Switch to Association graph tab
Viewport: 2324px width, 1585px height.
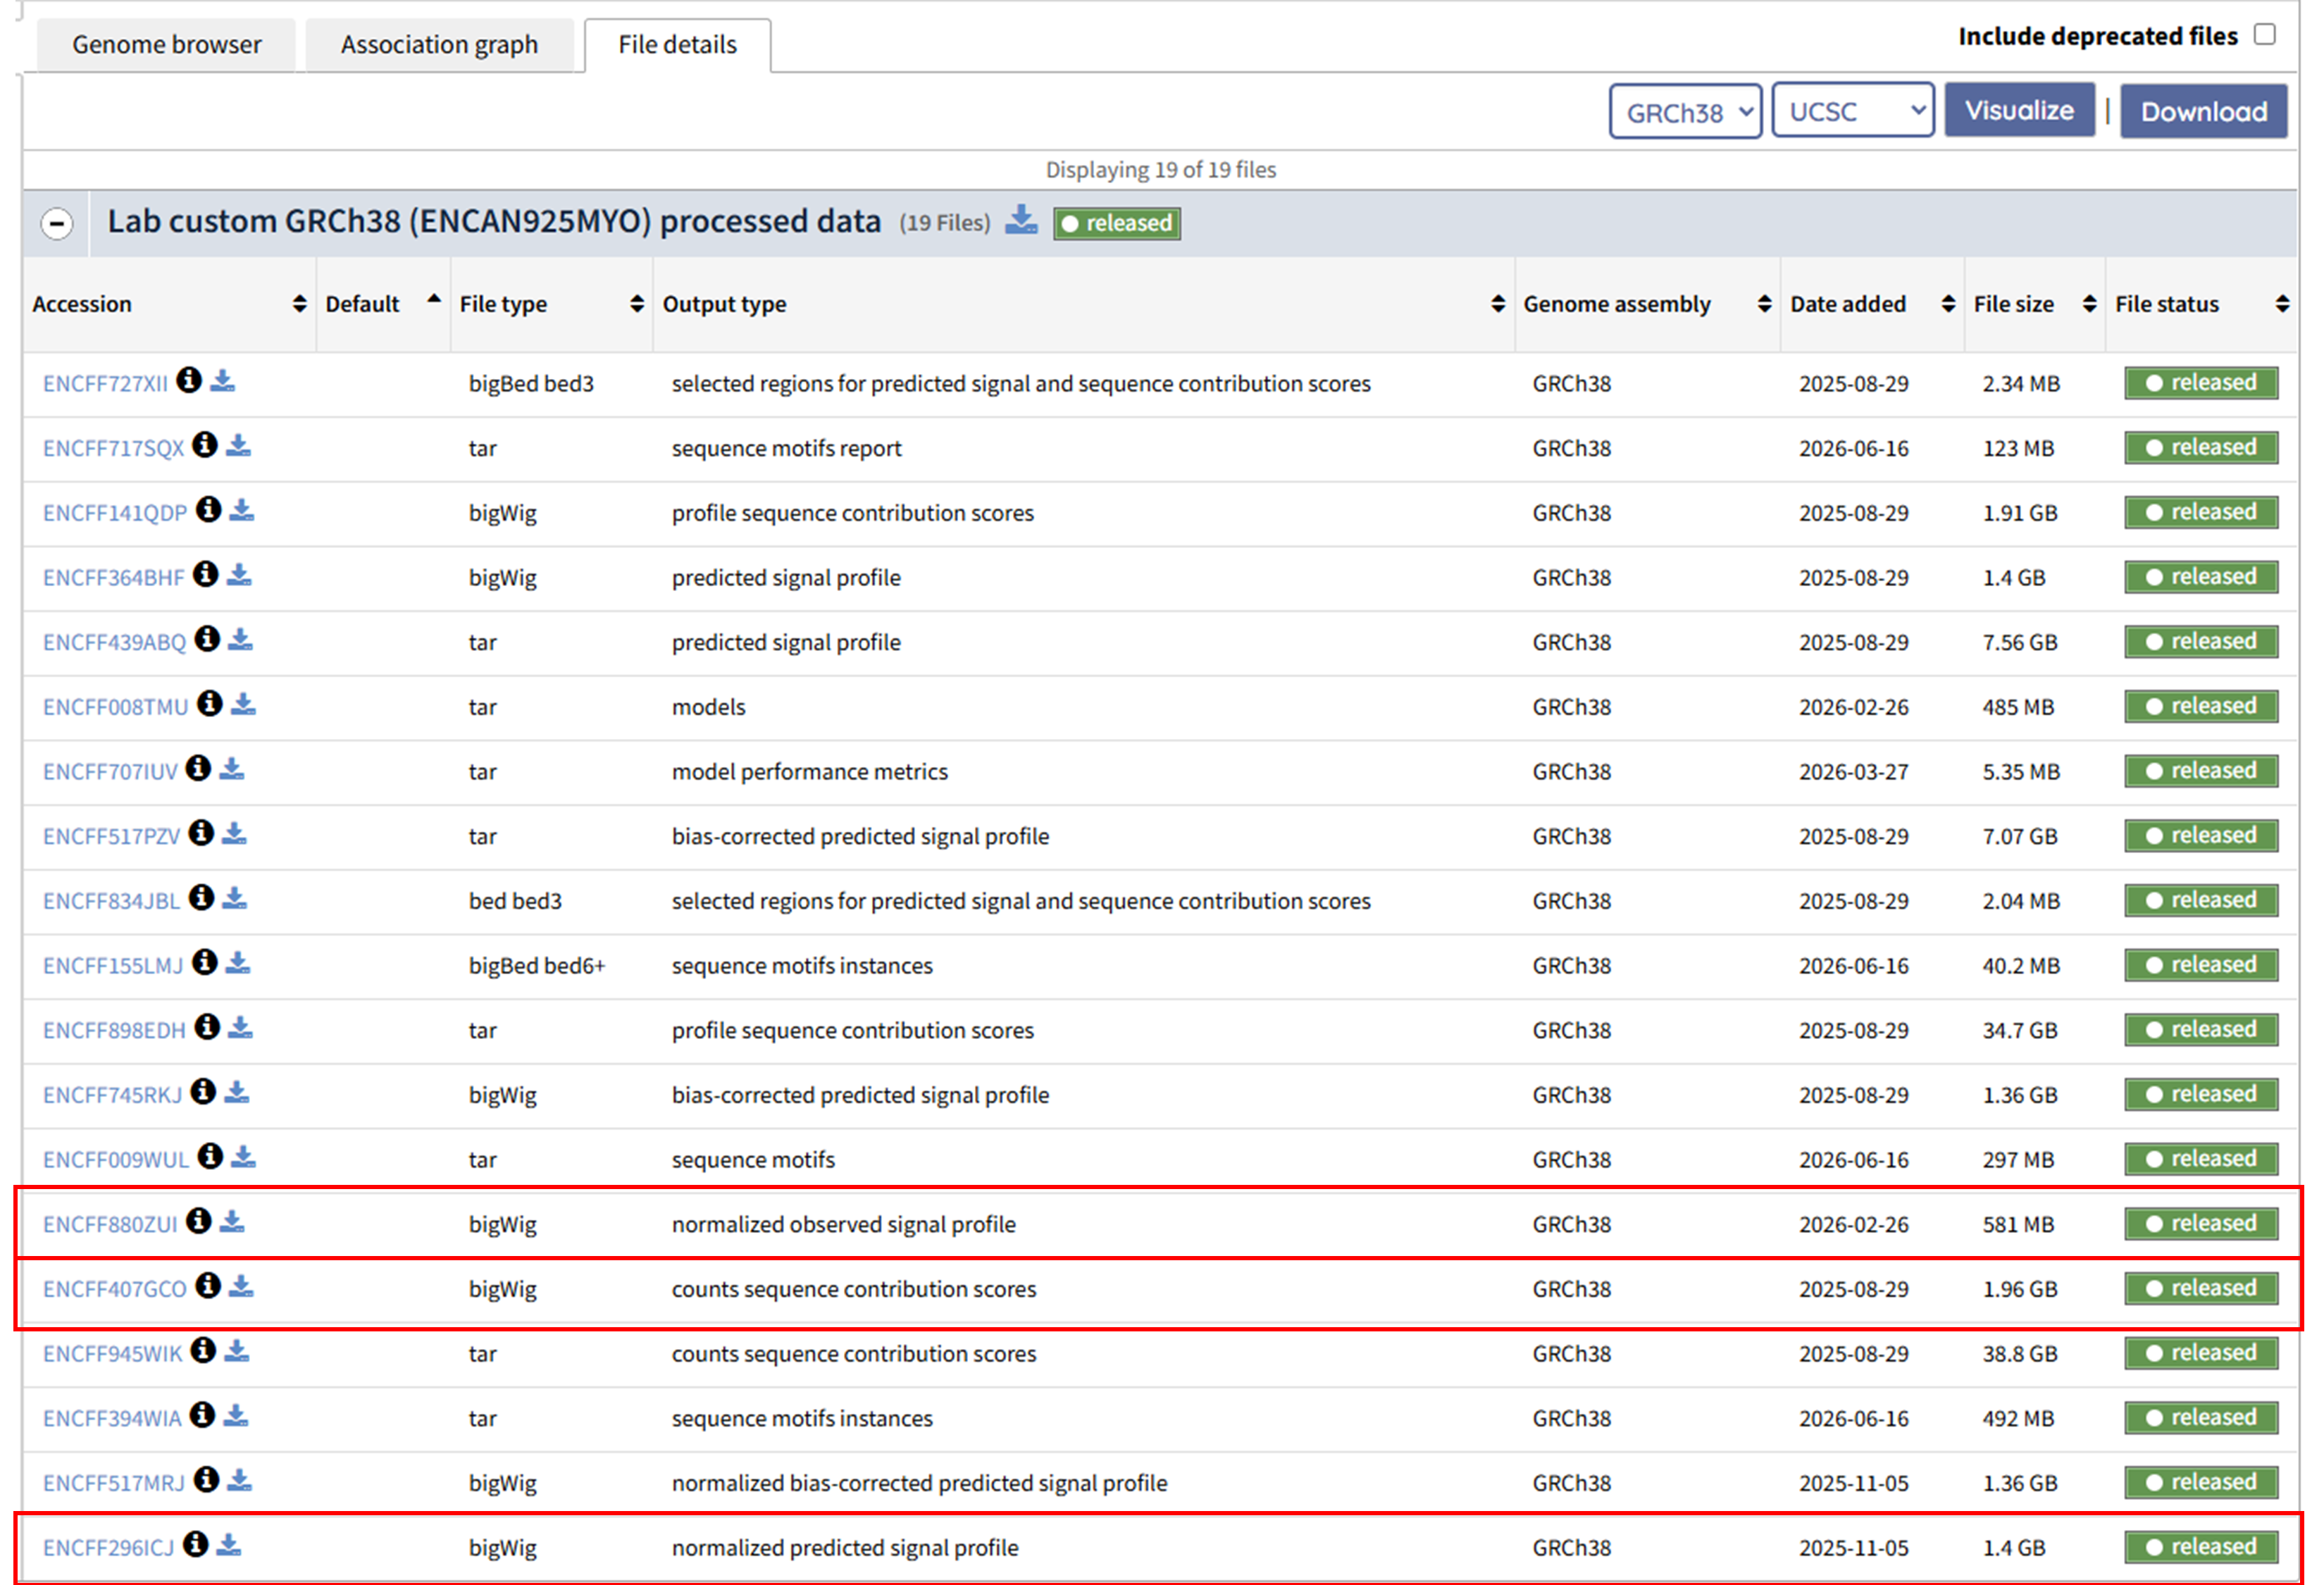coord(439,45)
